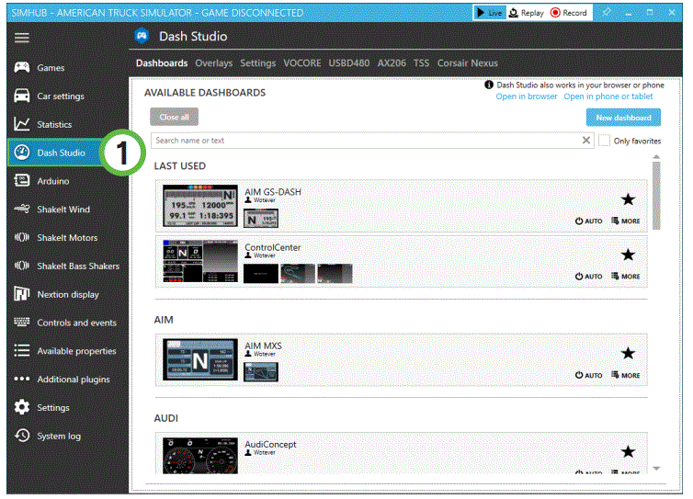This screenshot has height=499, width=693.
Task: Click the New dashboard button
Action: (623, 118)
